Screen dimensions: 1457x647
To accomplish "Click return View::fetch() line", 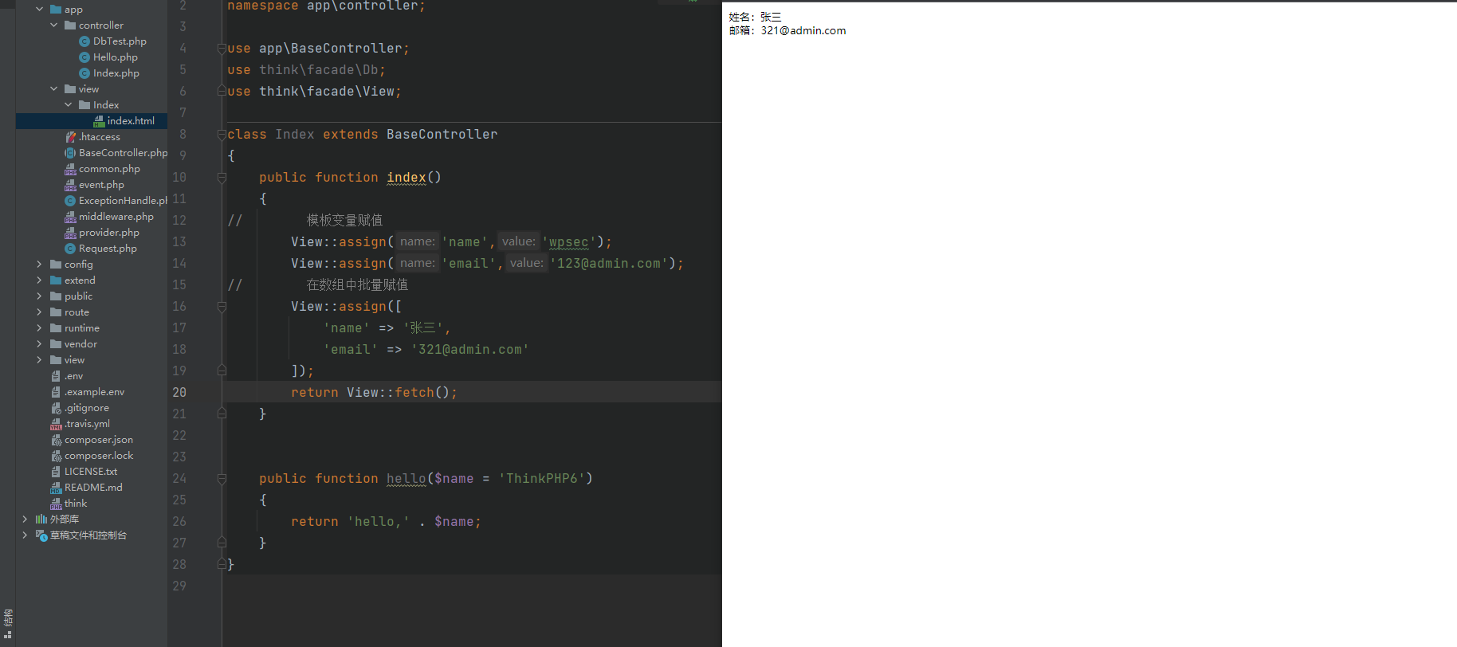I will point(375,393).
